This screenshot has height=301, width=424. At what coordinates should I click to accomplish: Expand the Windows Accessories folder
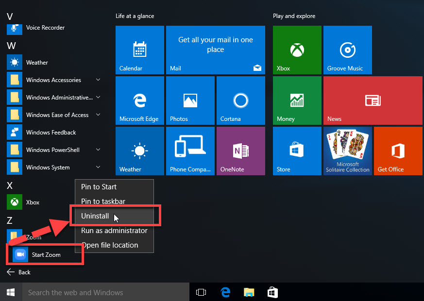click(54, 80)
